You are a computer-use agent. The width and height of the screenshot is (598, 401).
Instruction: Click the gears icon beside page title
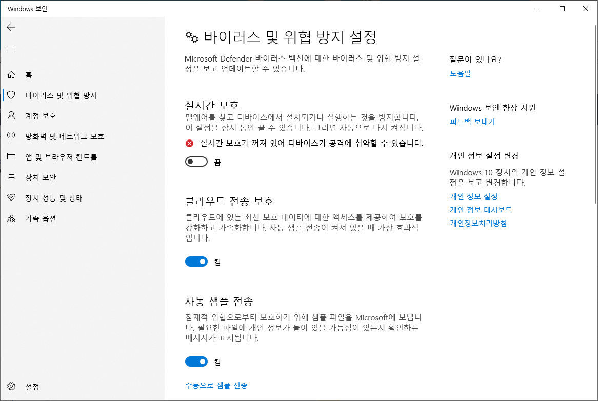(192, 37)
